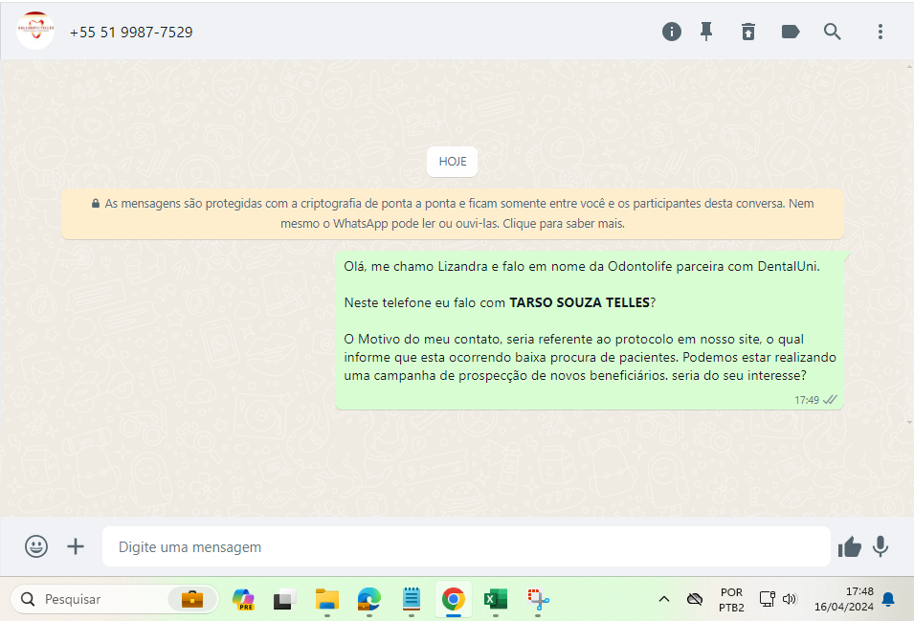Click the briefcase icon in search box

click(x=192, y=599)
